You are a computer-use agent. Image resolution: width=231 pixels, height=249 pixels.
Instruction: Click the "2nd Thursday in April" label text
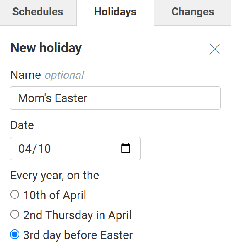coord(78,215)
